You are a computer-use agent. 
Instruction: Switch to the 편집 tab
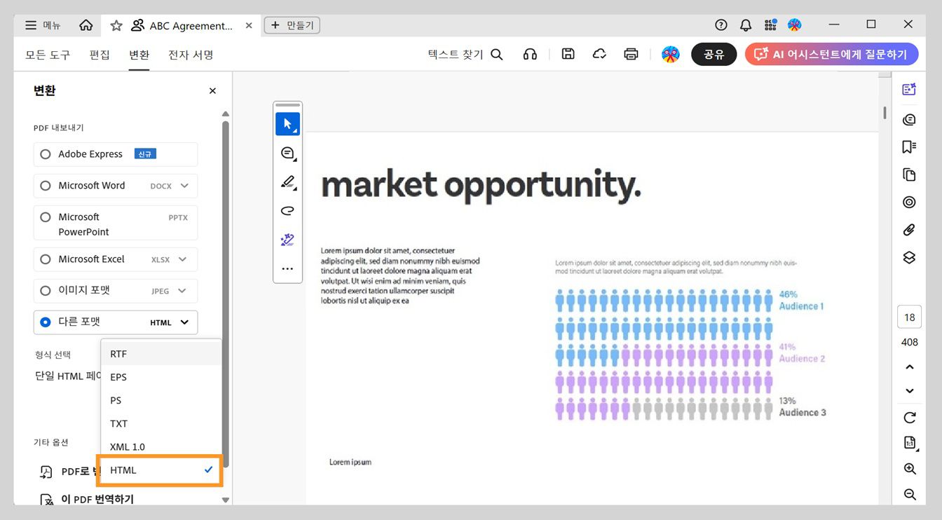(100, 55)
